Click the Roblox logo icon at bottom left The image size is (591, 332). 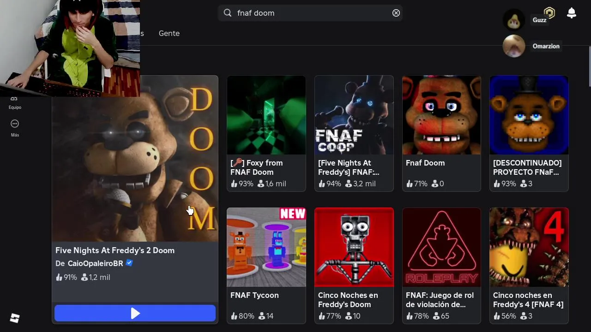coord(15,318)
